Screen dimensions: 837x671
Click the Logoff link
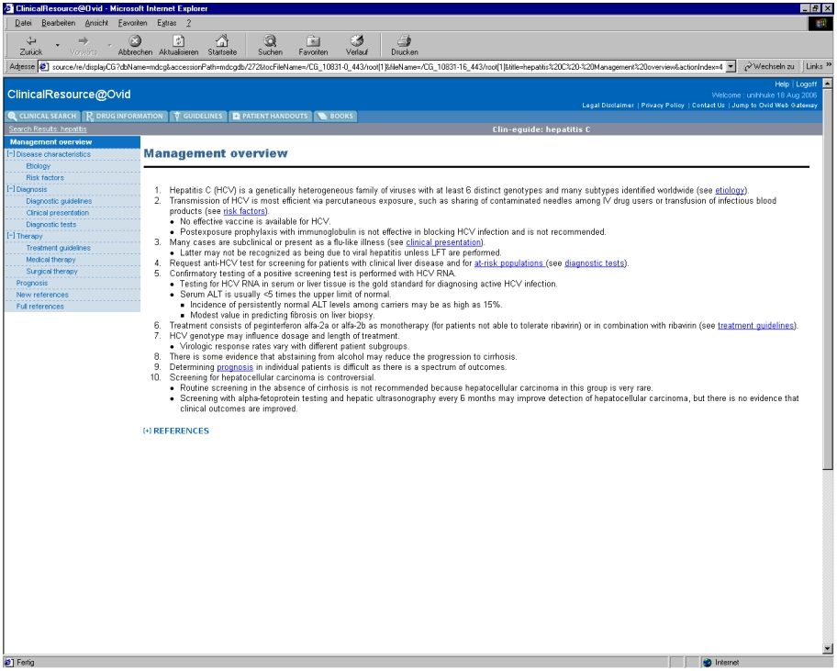[x=807, y=84]
